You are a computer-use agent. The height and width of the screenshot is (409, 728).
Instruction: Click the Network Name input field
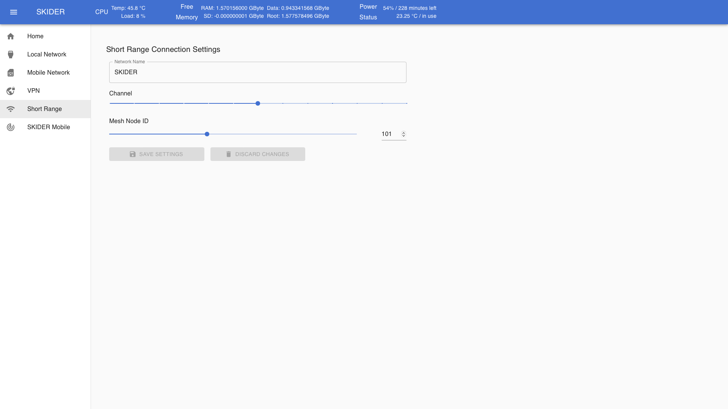(258, 72)
